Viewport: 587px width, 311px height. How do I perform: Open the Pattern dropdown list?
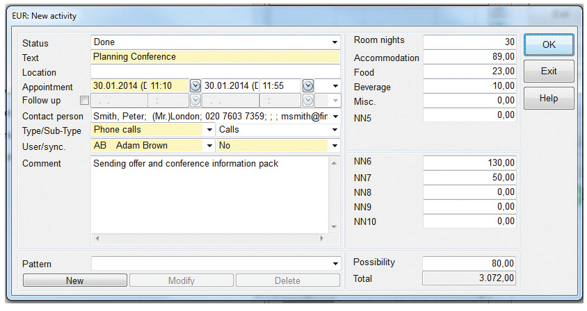coord(335,264)
